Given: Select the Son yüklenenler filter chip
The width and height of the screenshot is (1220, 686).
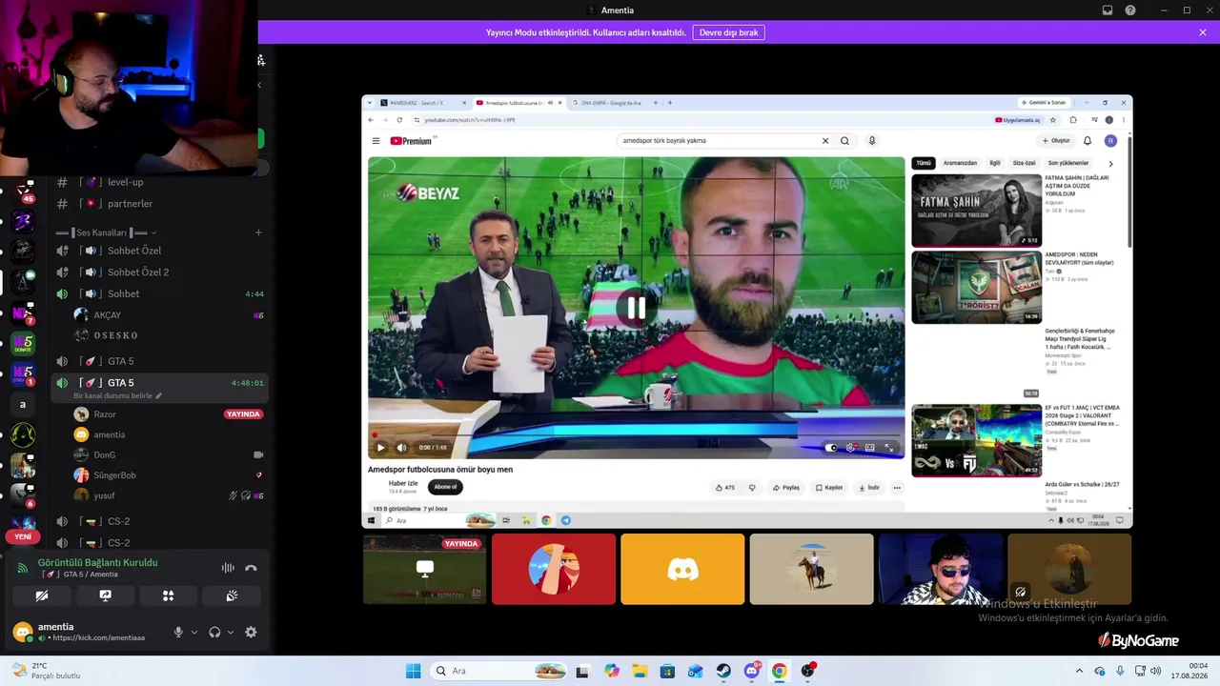Looking at the screenshot, I should (x=1068, y=164).
